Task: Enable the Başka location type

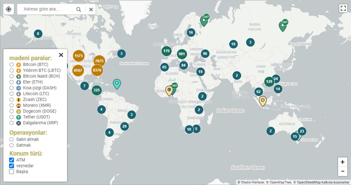Action: coord(11,172)
